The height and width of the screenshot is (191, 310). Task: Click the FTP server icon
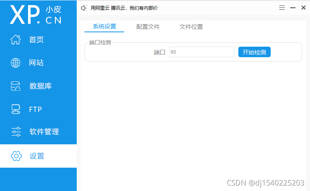[16, 109]
